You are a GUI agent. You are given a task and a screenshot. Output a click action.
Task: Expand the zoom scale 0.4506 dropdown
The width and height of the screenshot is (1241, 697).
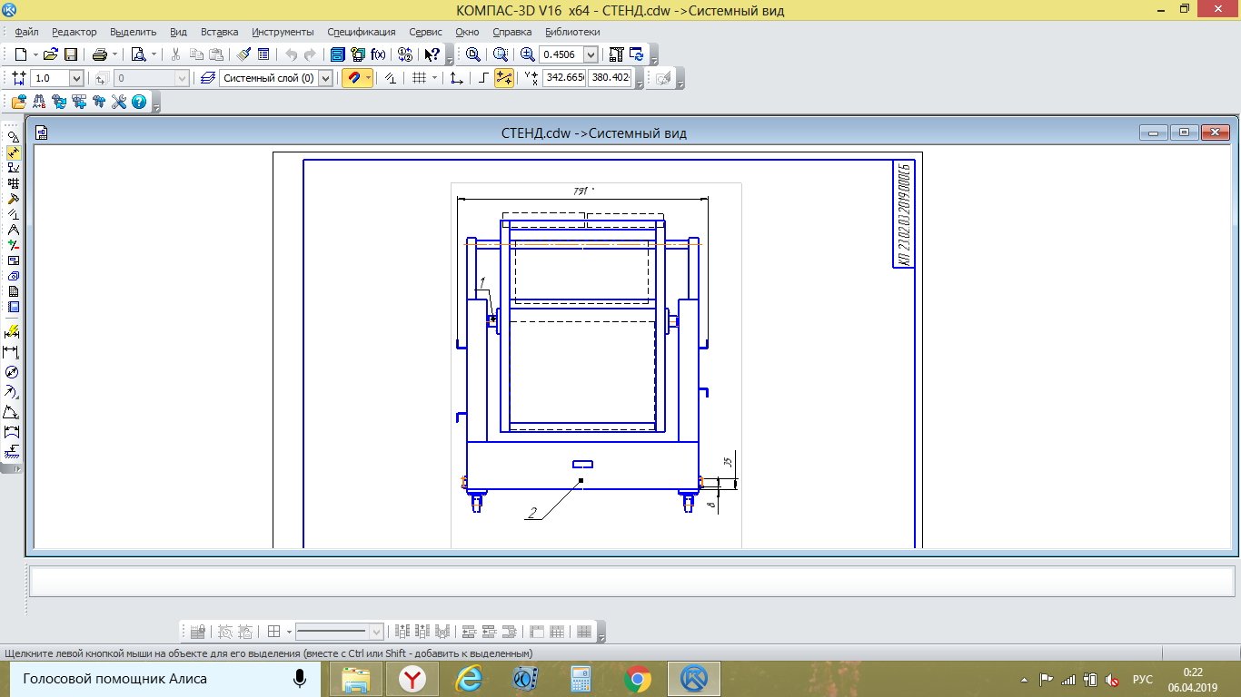591,54
